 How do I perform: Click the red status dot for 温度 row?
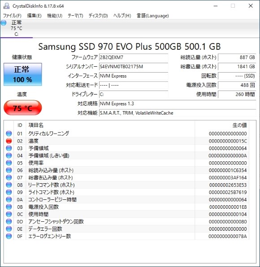[x=9, y=141]
